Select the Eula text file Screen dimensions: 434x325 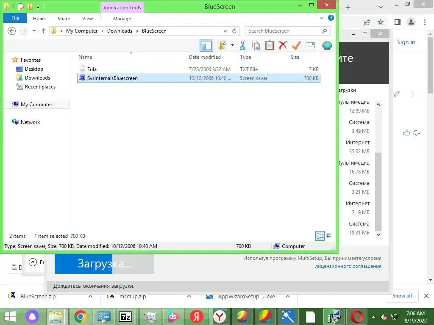pyautogui.click(x=199, y=69)
